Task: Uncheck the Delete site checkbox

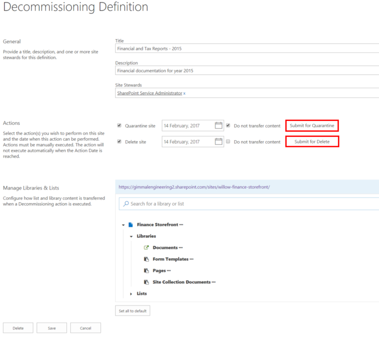Action: 119,141
